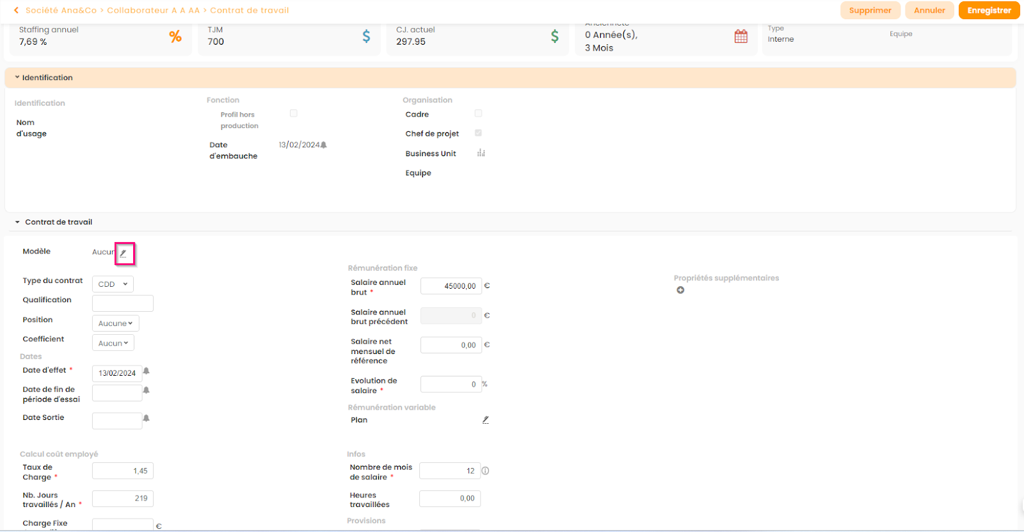1024x532 pixels.
Task: Click the Enregistrer button
Action: [x=989, y=10]
